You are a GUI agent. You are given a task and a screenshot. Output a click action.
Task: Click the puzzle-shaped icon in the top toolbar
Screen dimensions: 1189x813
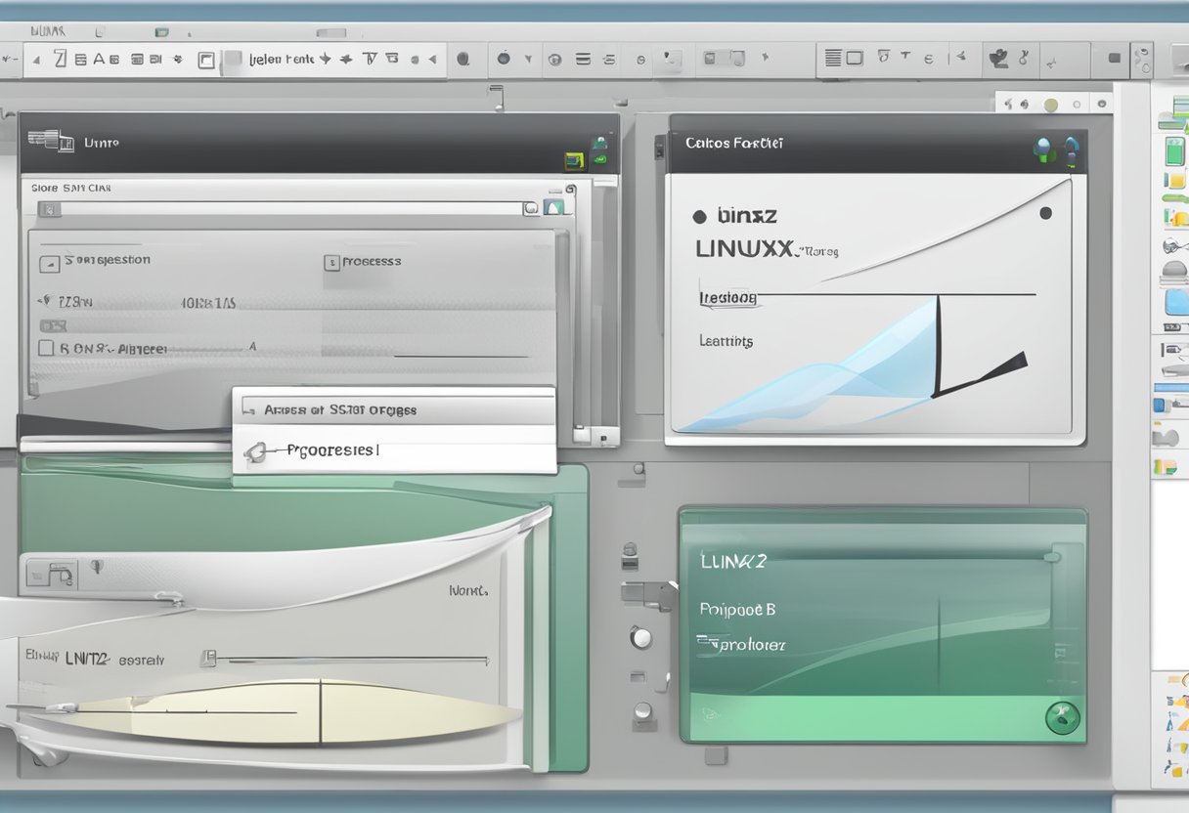pos(999,59)
